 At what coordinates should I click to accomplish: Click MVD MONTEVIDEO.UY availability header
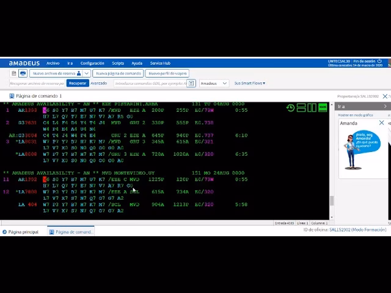tap(124, 173)
